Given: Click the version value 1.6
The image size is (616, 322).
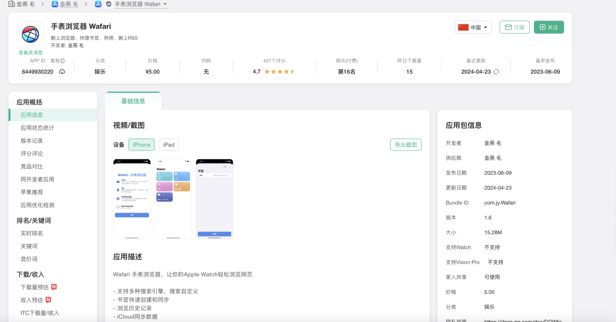Looking at the screenshot, I should (488, 218).
